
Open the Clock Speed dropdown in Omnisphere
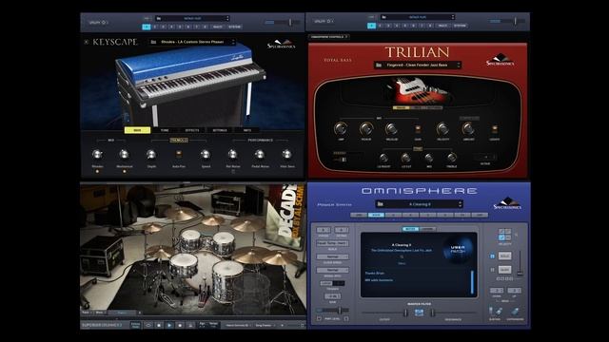(x=332, y=256)
